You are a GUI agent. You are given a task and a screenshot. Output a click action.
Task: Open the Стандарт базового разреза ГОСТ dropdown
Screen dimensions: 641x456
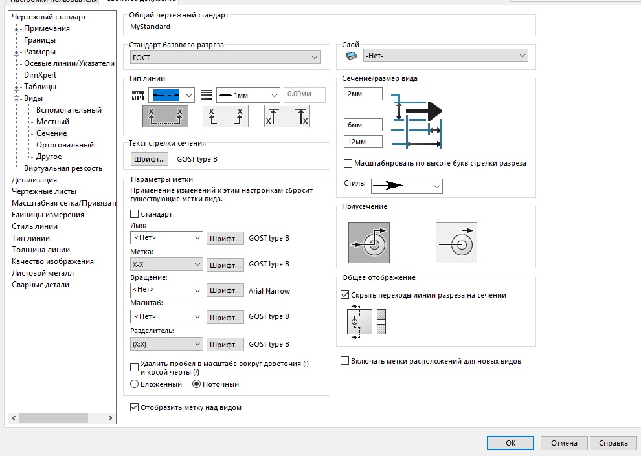point(225,58)
